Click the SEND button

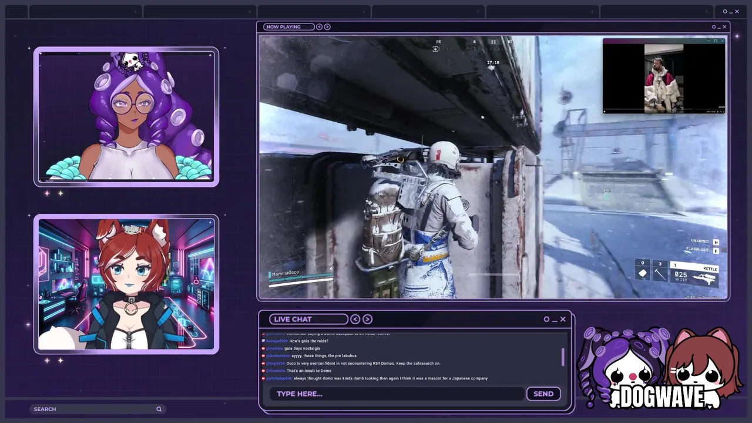pyautogui.click(x=543, y=394)
